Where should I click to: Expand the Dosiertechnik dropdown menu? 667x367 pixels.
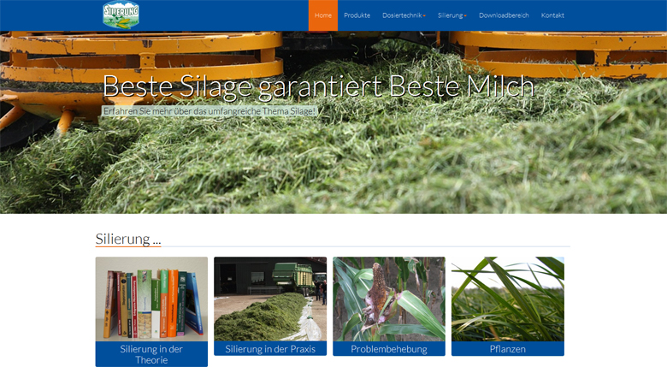404,15
